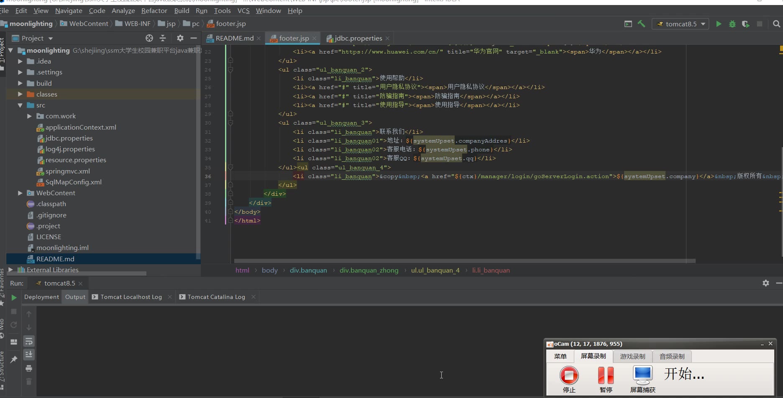Open the tomcat8.5 run configuration dropdown
This screenshot has width=783, height=398.
point(681,24)
